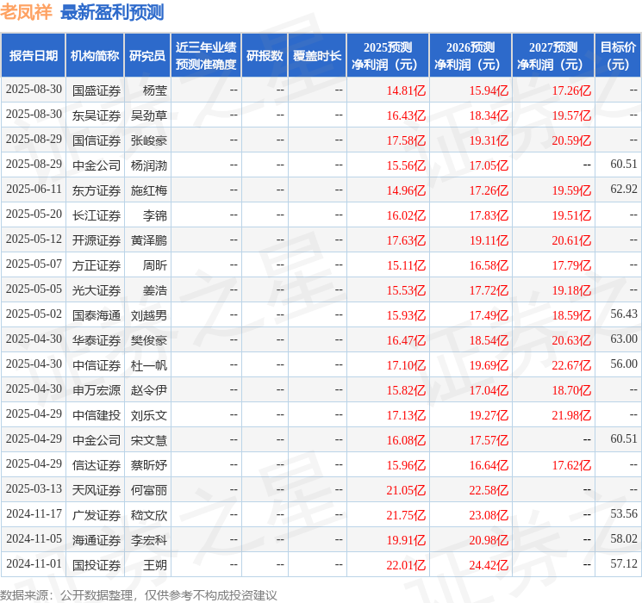Click 20.59亿 forecast value
The image size is (642, 603).
coord(571,140)
